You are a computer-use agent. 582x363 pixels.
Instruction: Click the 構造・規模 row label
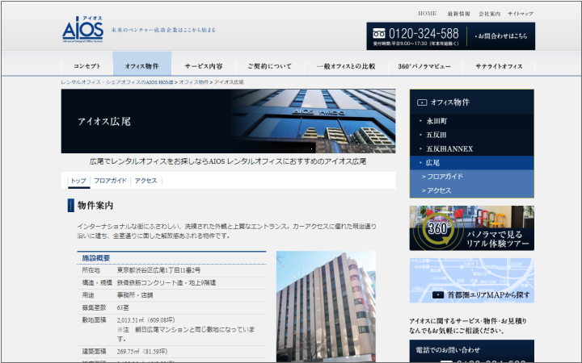(x=97, y=282)
